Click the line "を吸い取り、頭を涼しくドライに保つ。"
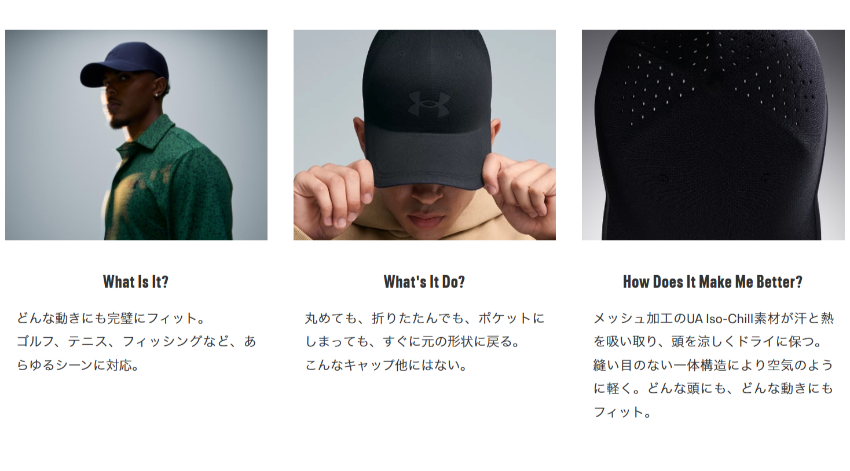This screenshot has height=471, width=850. 708,341
